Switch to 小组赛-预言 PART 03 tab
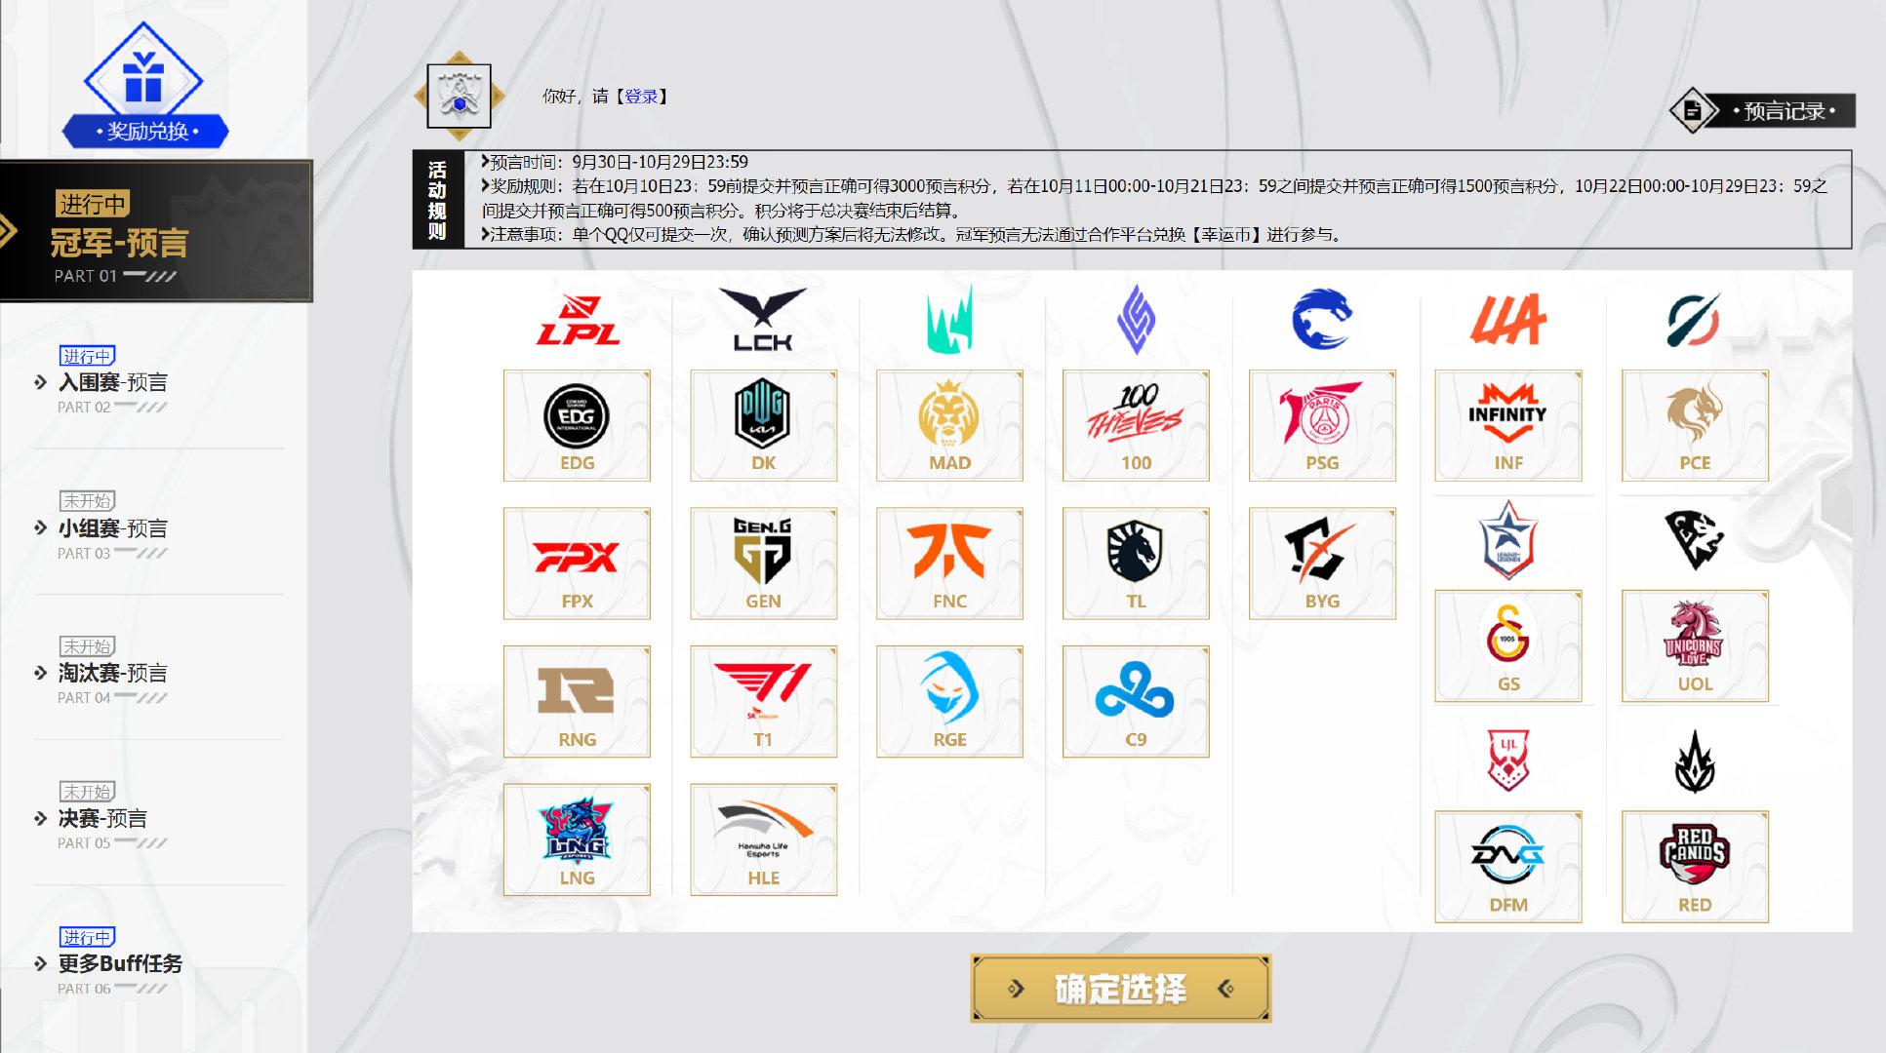The width and height of the screenshot is (1886, 1053). (x=112, y=528)
